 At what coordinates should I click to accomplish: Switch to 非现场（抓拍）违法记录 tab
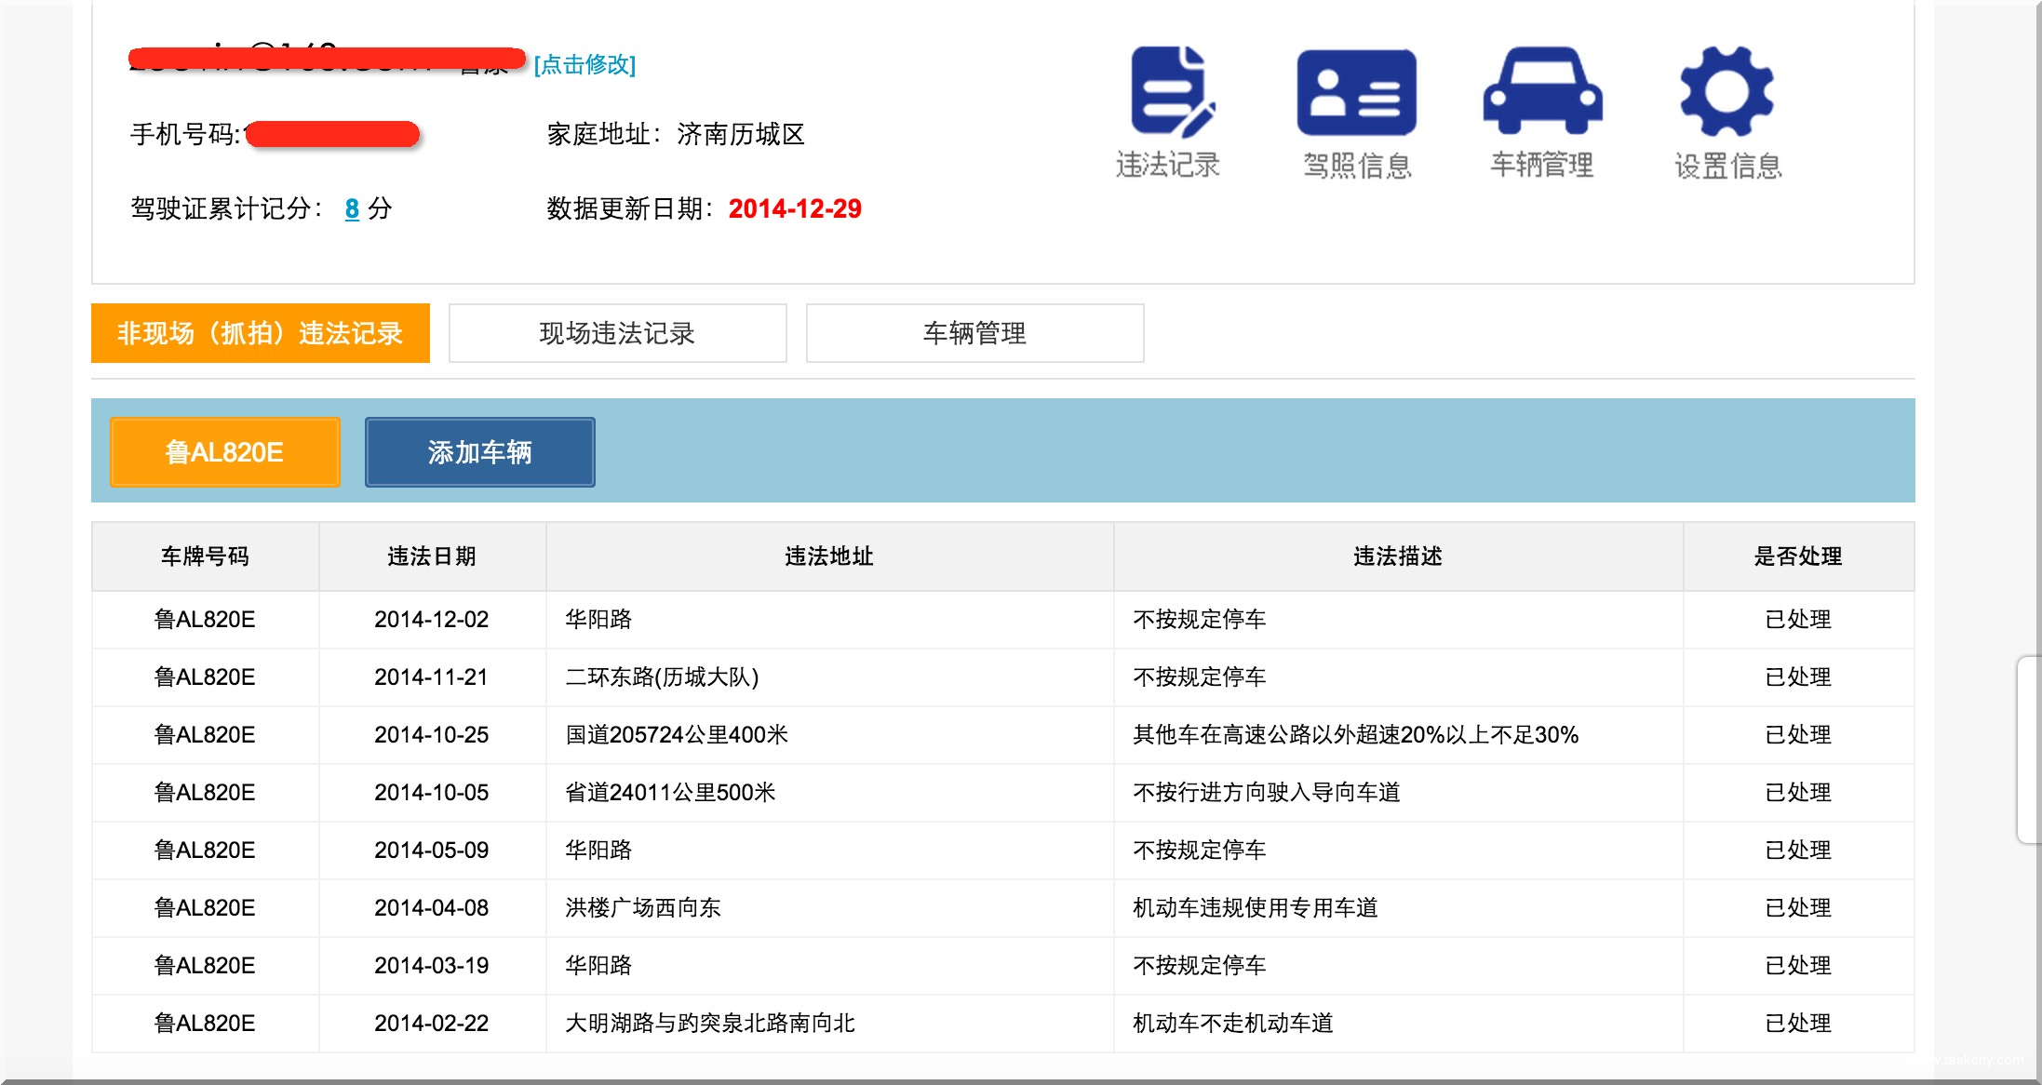[261, 333]
